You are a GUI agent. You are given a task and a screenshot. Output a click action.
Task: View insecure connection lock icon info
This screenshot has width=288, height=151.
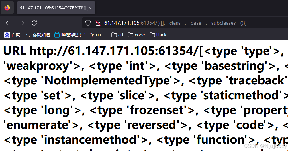pos(98,23)
